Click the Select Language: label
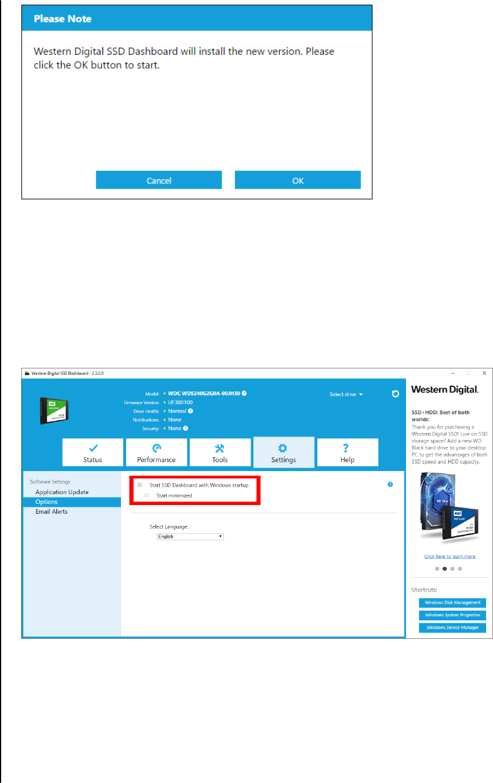The height and width of the screenshot is (783, 493). [x=169, y=526]
